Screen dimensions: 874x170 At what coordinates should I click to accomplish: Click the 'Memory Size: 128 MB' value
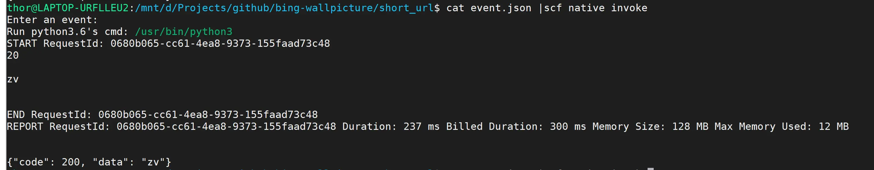pos(650,127)
